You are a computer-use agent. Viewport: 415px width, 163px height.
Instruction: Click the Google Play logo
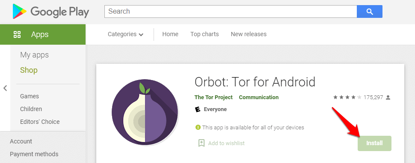pos(51,12)
